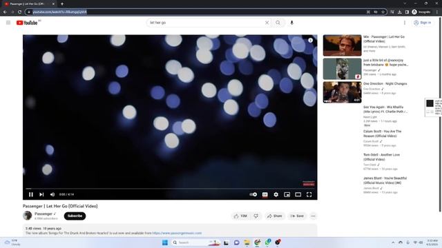Bookmark this page with the star
The width and height of the screenshot is (442, 248).
tap(383, 12)
